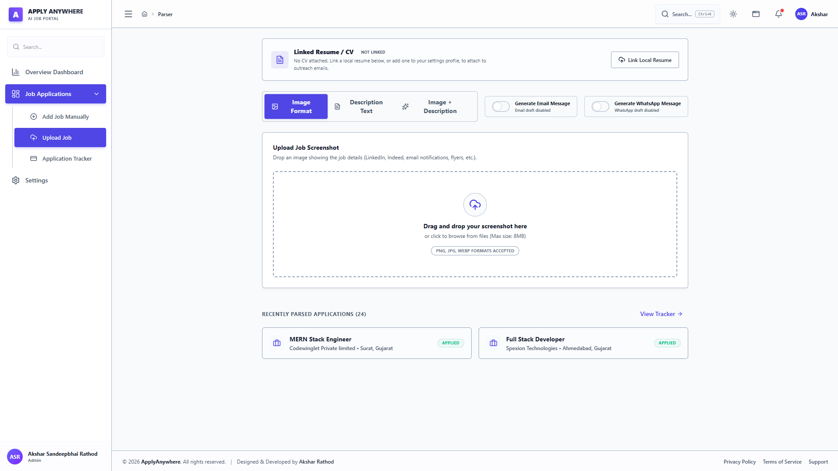The height and width of the screenshot is (471, 838).
Task: Click APPLIED badge on Full Stack Developer
Action: (x=667, y=343)
